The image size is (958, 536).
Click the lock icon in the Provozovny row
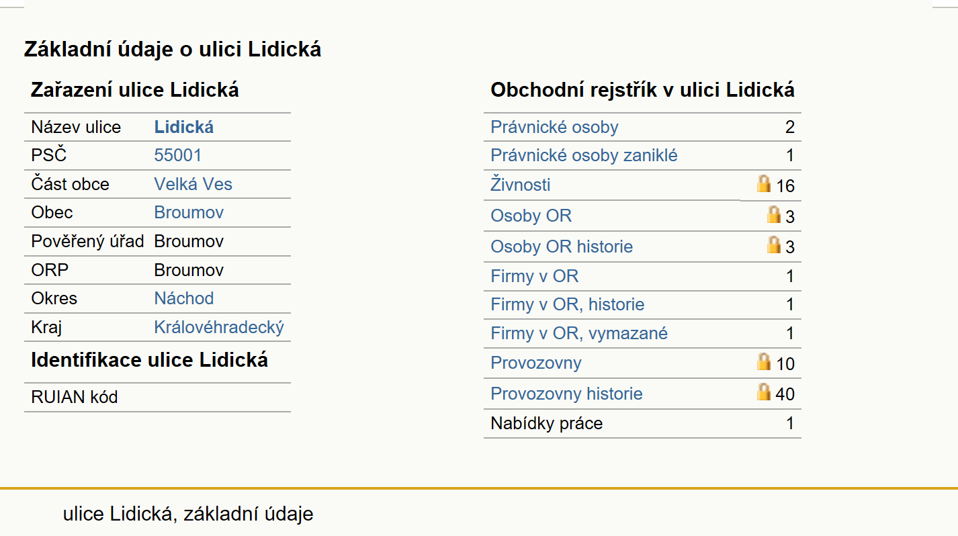764,362
